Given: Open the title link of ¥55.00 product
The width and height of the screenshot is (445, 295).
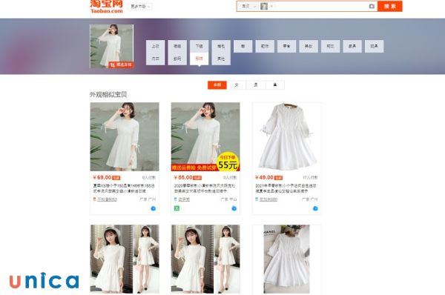Looking at the screenshot, I should pyautogui.click(x=205, y=188).
